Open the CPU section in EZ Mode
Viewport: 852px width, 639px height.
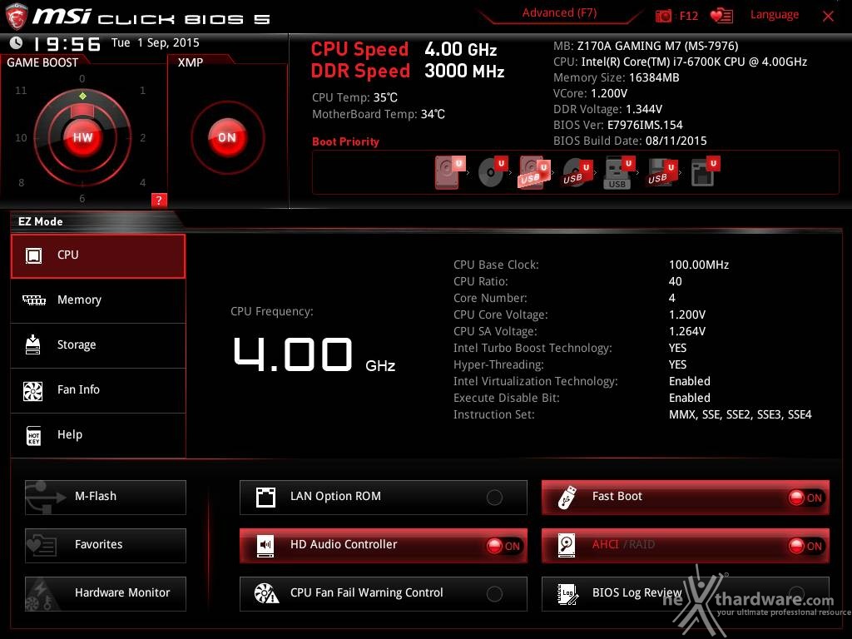pos(98,256)
